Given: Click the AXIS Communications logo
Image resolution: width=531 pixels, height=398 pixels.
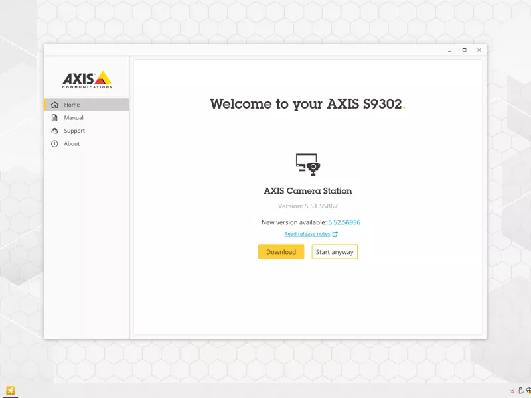Looking at the screenshot, I should (87, 80).
